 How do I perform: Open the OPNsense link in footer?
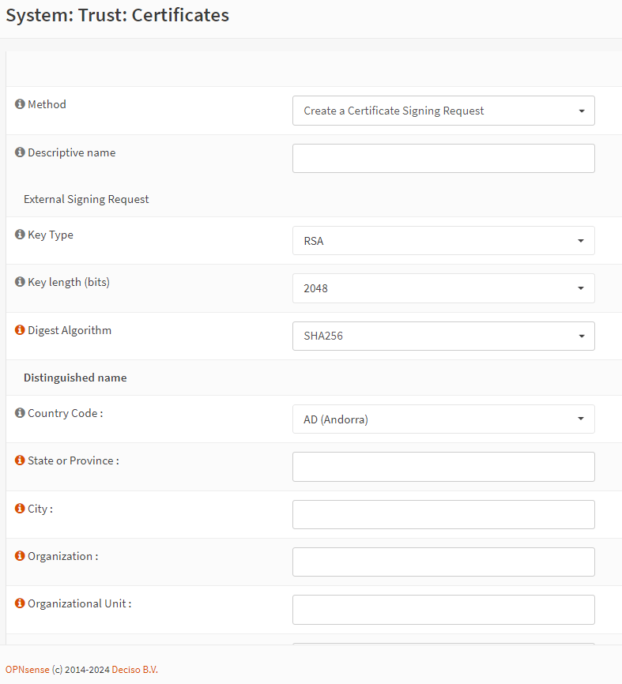click(x=27, y=670)
